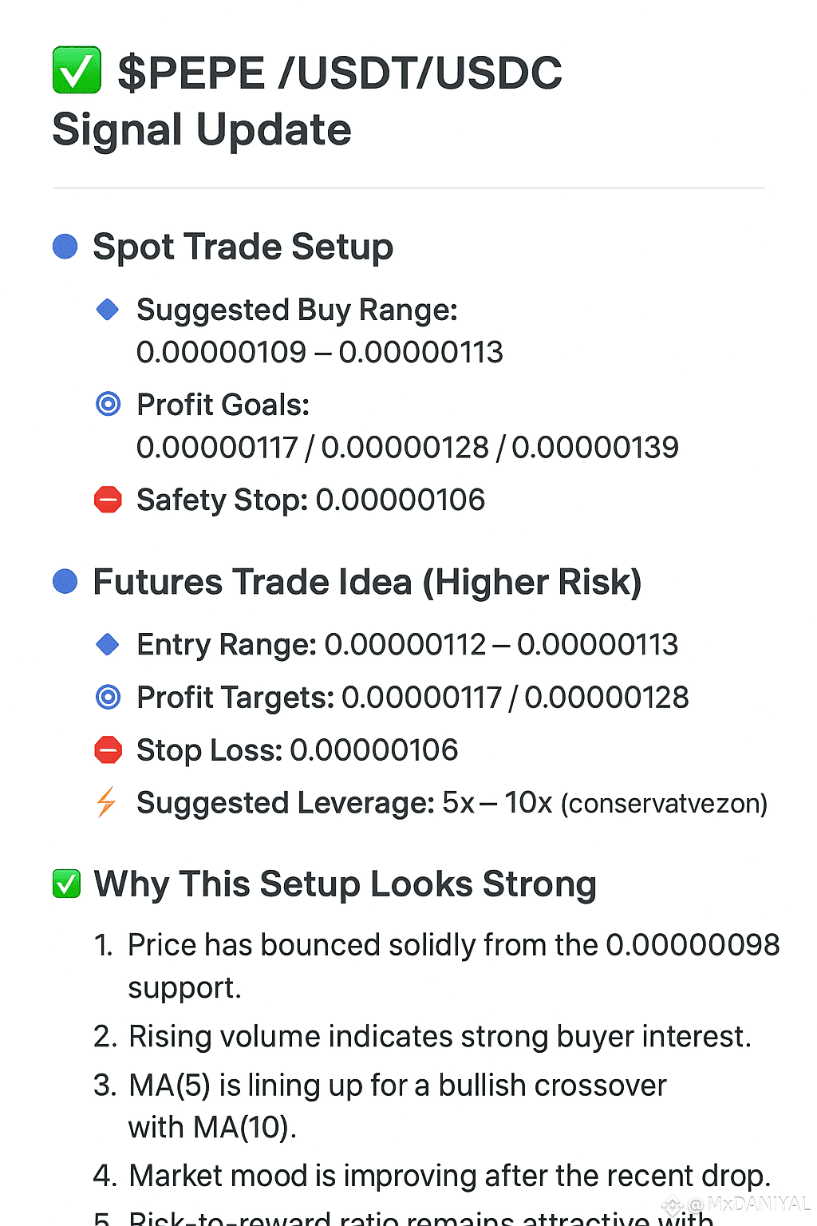Screen dimensions: 817x1226
Task: Click the Safety Stop value 0.00000106
Action: 401,500
